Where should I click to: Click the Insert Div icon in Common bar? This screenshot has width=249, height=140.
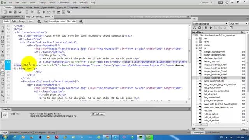(x=5, y=12)
